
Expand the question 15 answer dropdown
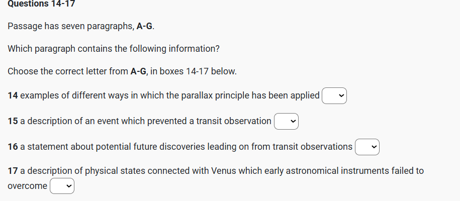point(287,121)
